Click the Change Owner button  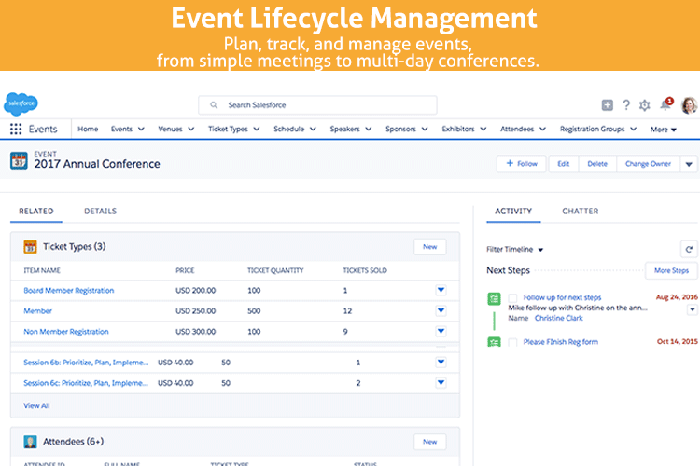(649, 164)
